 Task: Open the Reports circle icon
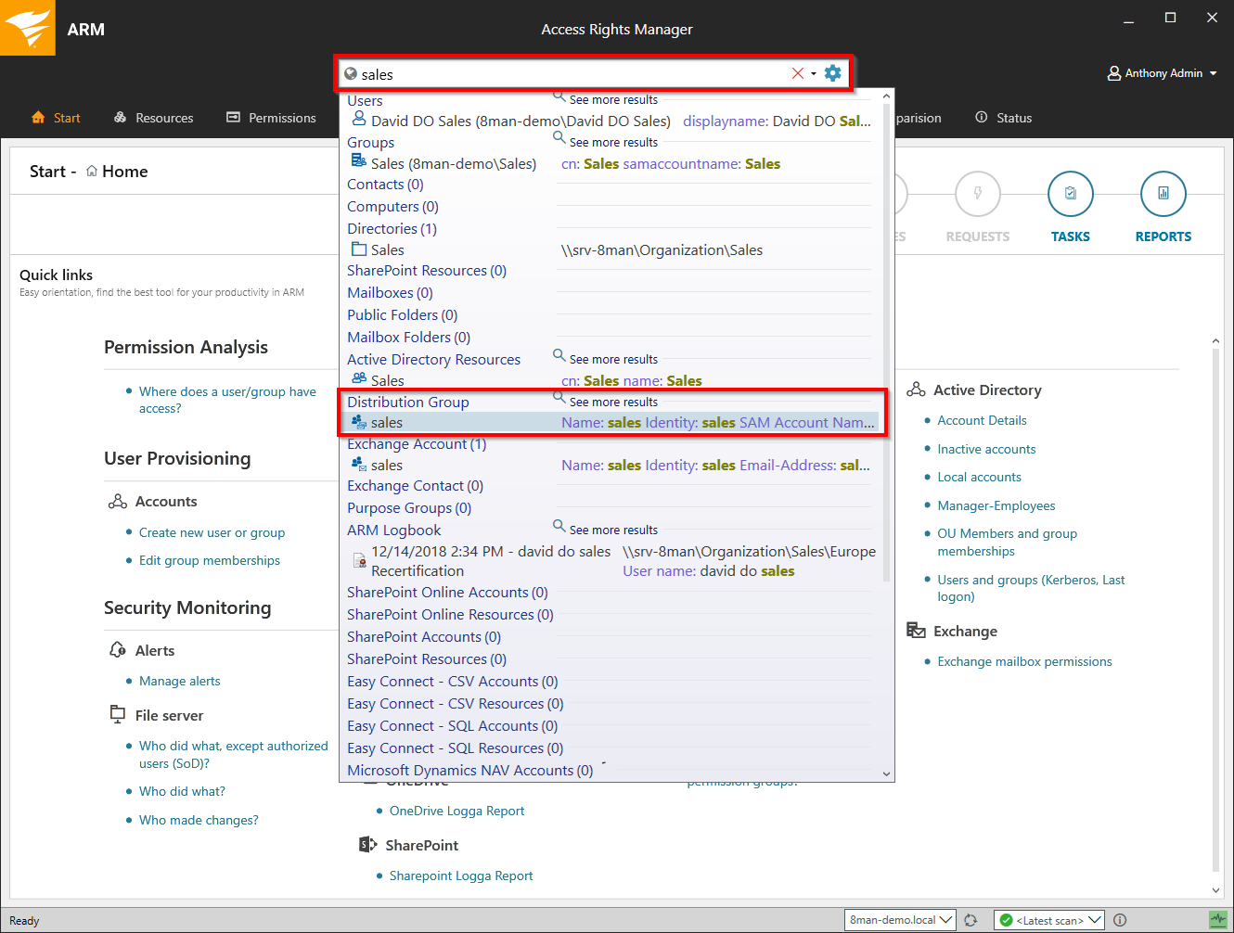(x=1163, y=194)
